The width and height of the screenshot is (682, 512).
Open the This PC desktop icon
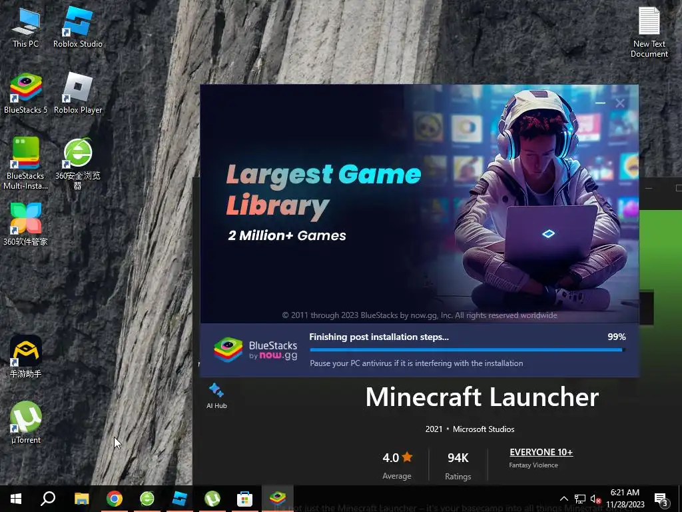(26, 27)
